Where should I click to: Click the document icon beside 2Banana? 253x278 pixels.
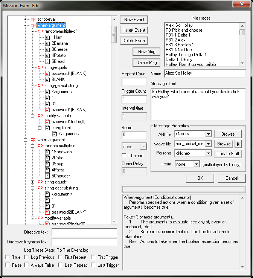click(47, 43)
